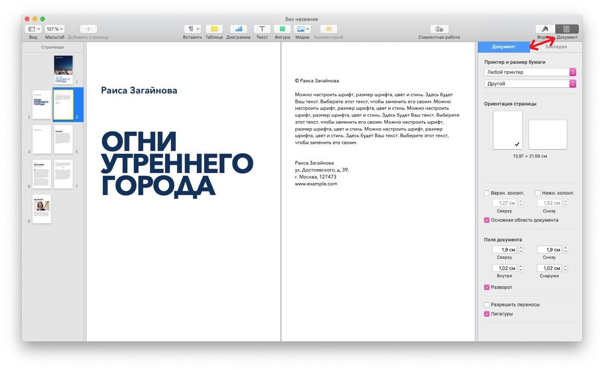
Task: Open the Media (Медиа) toolbar icon
Action: (302, 29)
